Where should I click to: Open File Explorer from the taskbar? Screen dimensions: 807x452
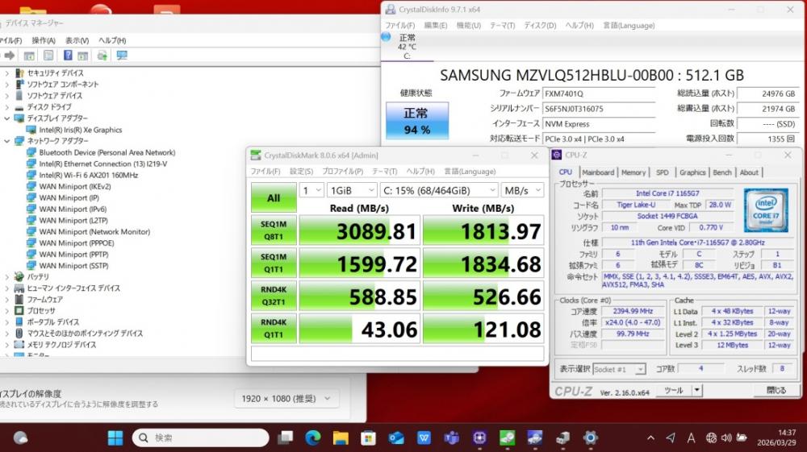point(341,437)
